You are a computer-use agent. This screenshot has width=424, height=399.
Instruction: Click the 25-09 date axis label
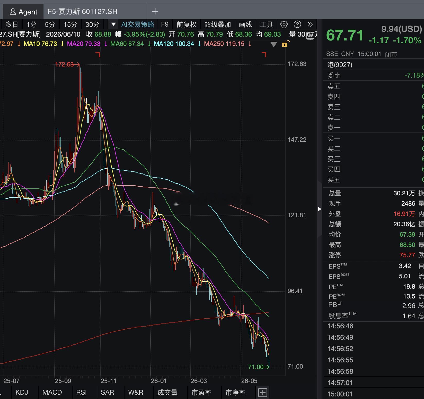coord(63,381)
